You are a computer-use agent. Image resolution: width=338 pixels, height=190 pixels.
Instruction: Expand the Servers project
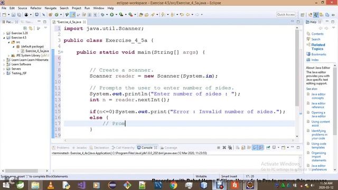pyautogui.click(x=4, y=69)
